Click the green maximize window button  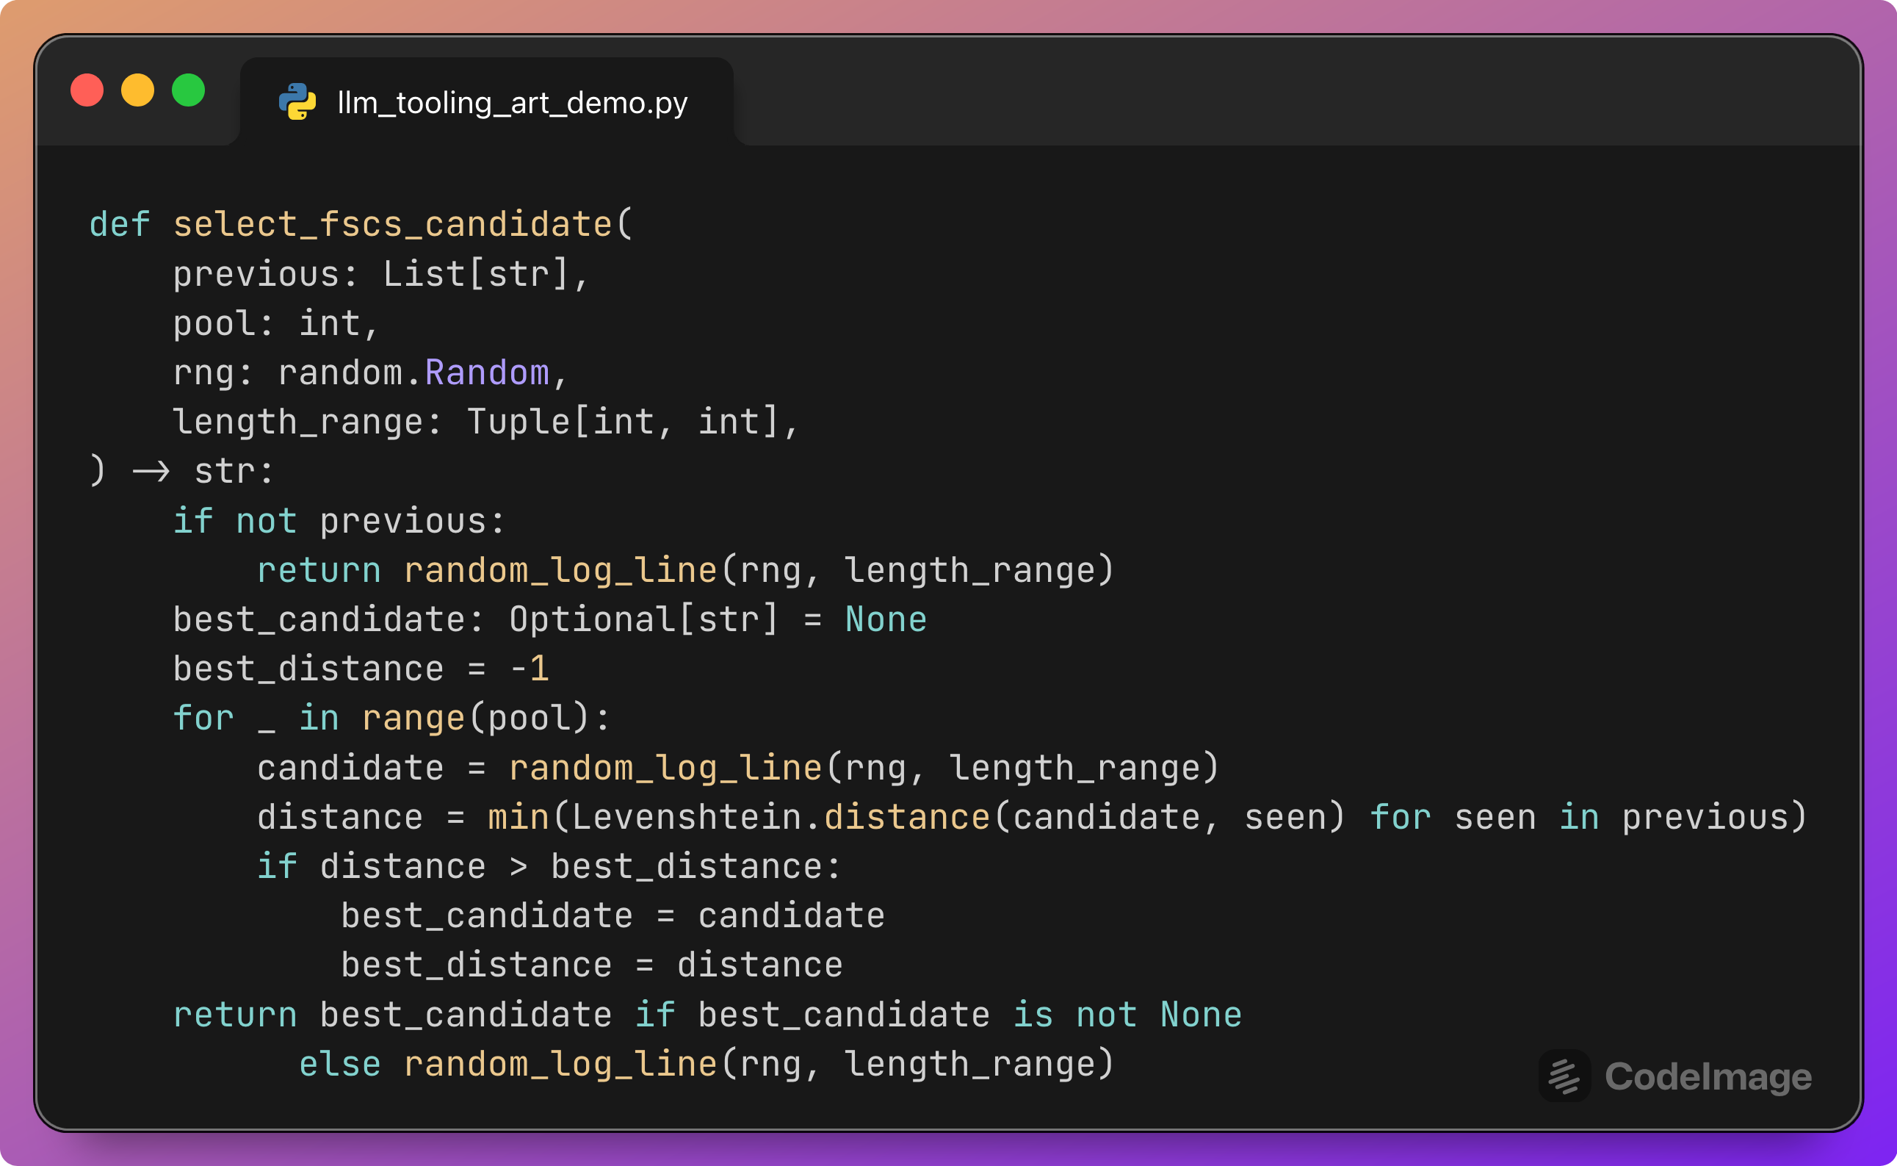click(x=188, y=90)
